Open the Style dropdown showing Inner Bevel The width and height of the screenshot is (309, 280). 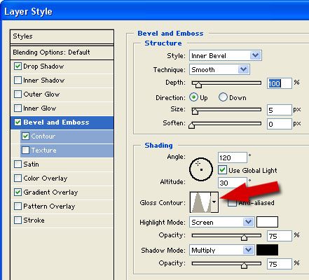tap(226, 55)
